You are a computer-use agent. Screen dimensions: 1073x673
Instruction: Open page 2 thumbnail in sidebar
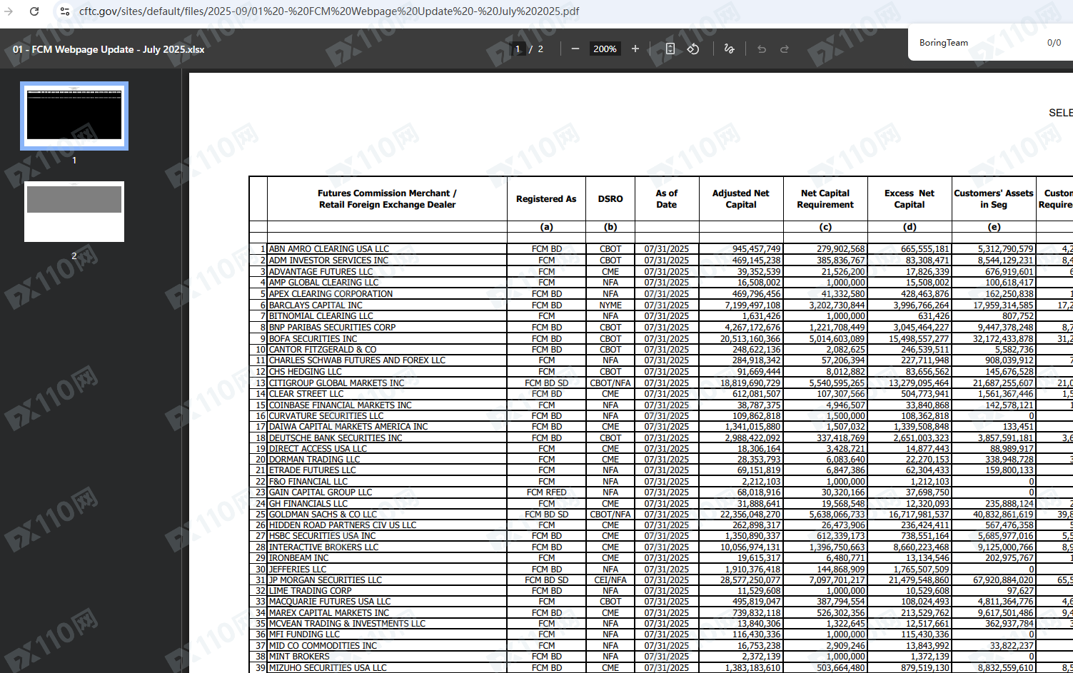[74, 211]
